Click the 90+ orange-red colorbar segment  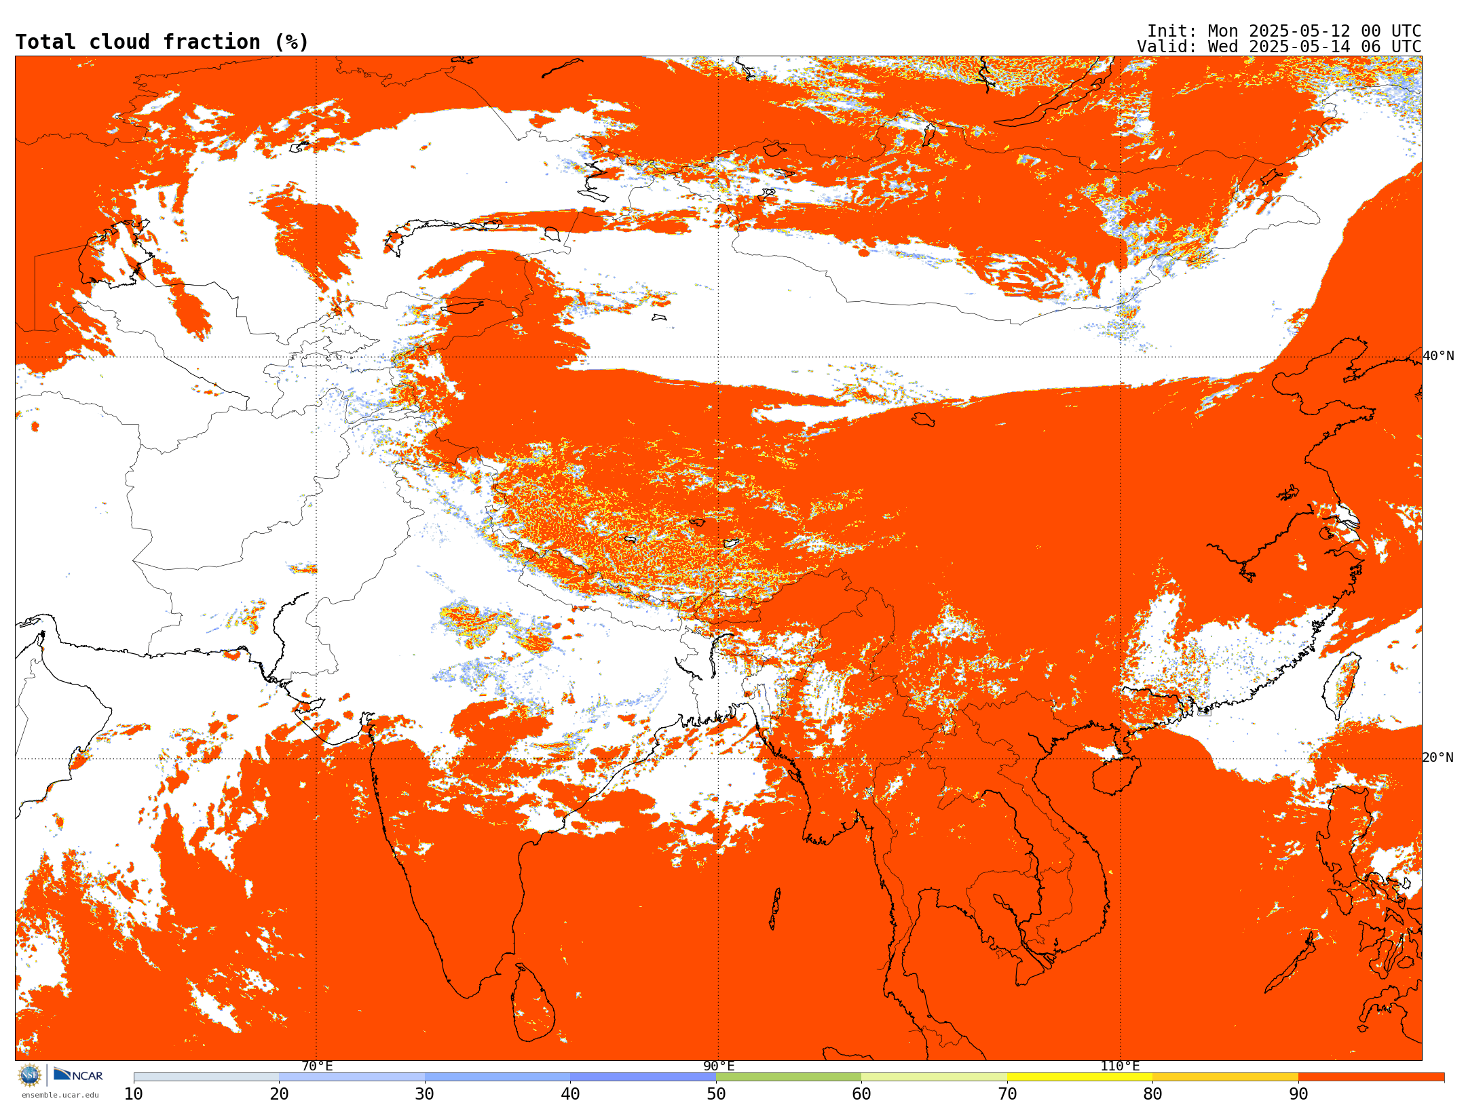1371,1077
